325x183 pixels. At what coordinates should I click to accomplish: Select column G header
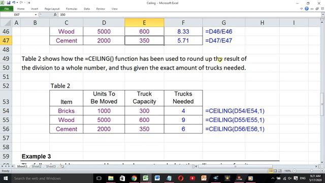tap(224, 22)
